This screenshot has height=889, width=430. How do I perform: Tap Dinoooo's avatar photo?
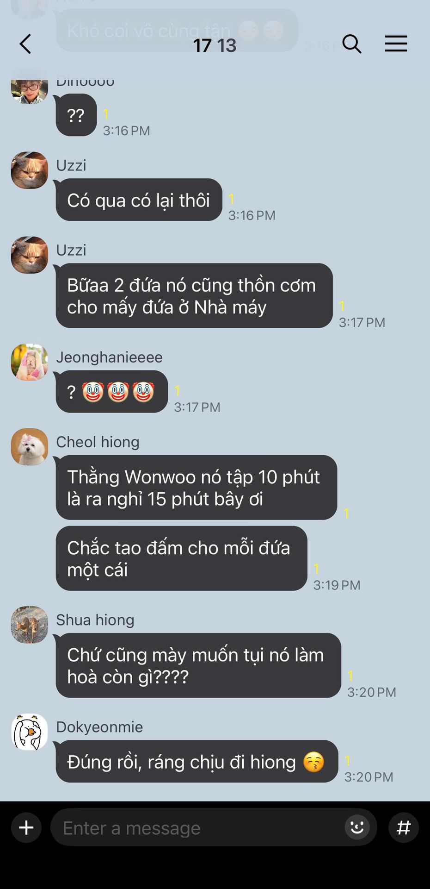30,91
